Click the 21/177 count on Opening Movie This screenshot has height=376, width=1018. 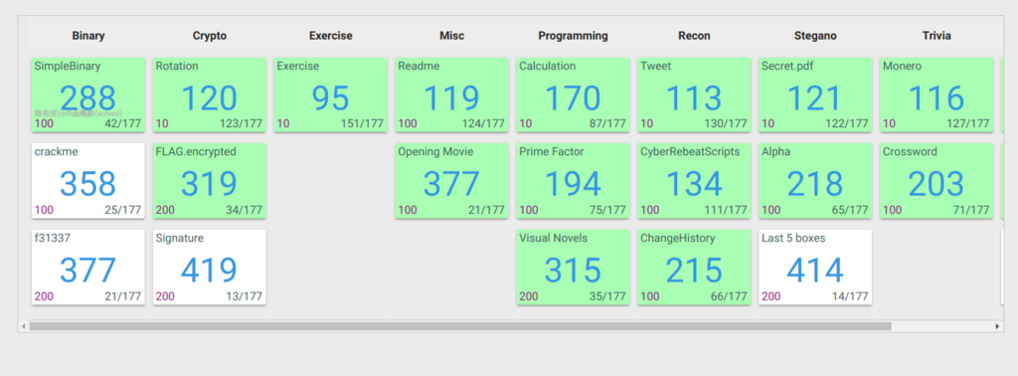point(486,210)
